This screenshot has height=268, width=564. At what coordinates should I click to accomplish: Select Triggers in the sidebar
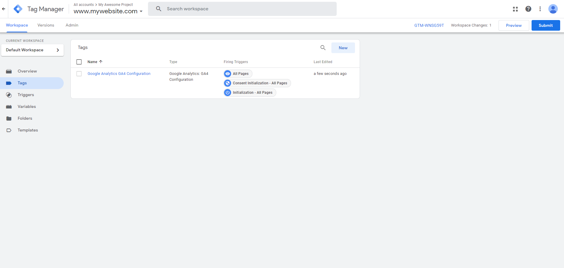click(x=32, y=95)
